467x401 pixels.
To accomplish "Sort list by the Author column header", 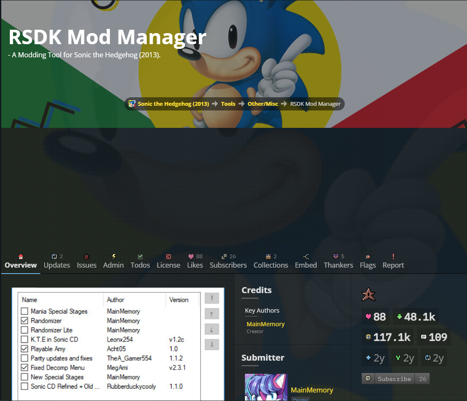I will [135, 300].
